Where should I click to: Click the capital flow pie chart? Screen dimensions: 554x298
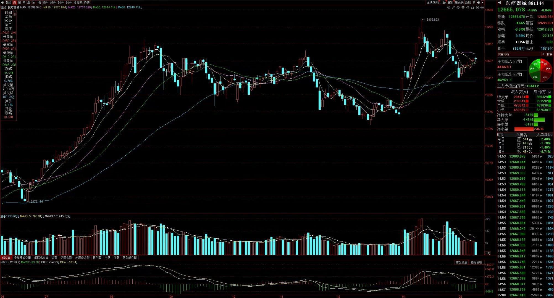pyautogui.click(x=540, y=70)
